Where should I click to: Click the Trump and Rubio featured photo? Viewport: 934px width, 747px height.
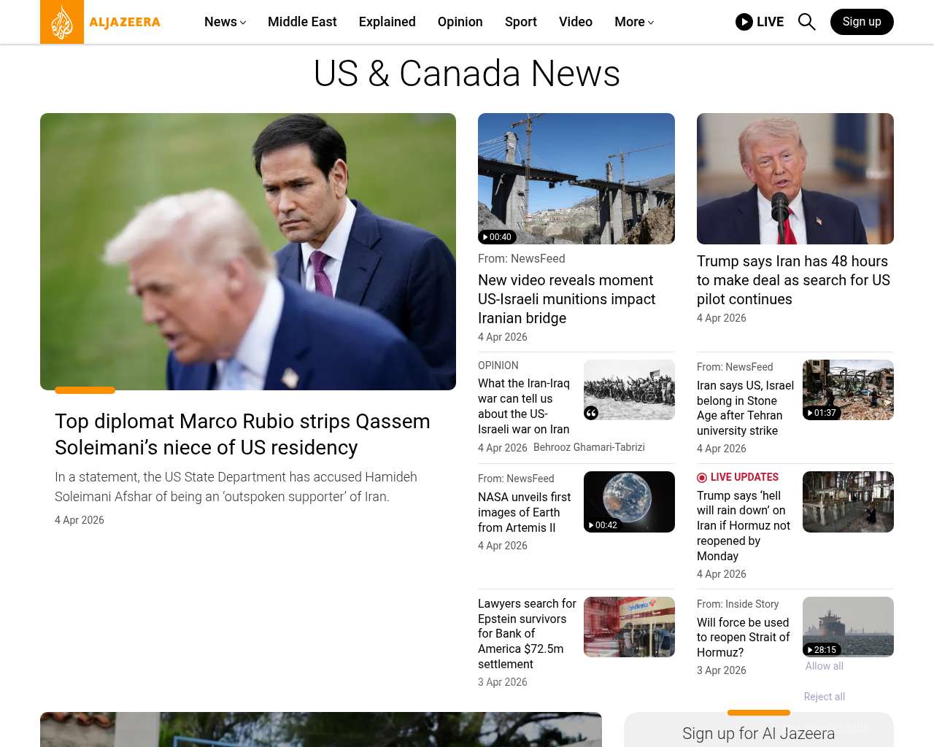point(248,252)
